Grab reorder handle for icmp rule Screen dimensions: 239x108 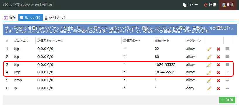pos(227,80)
